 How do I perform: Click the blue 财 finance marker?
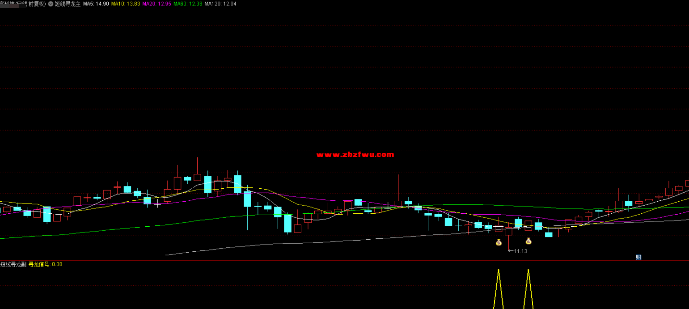coord(638,257)
